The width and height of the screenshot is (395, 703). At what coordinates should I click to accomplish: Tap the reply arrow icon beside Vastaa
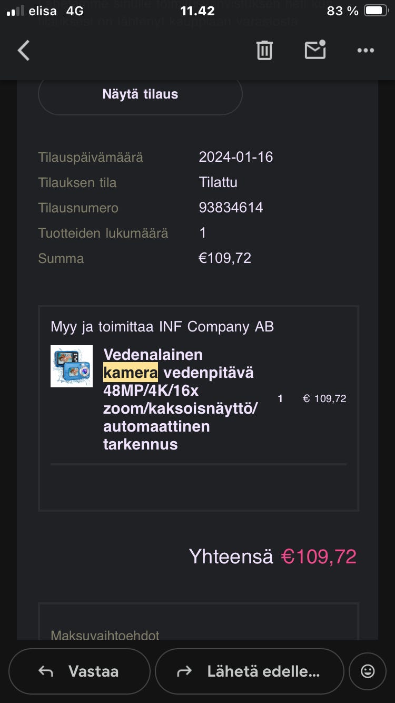[46, 671]
